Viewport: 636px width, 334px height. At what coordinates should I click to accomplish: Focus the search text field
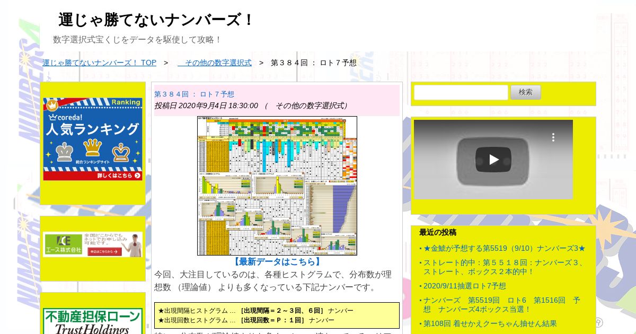[x=461, y=92]
